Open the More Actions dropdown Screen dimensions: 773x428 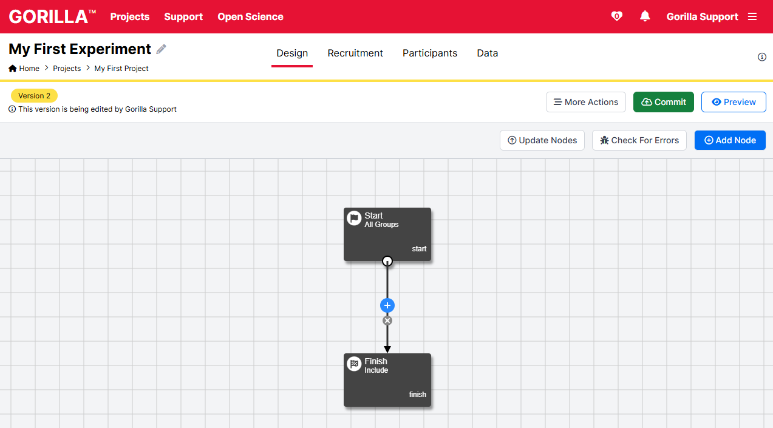point(586,102)
